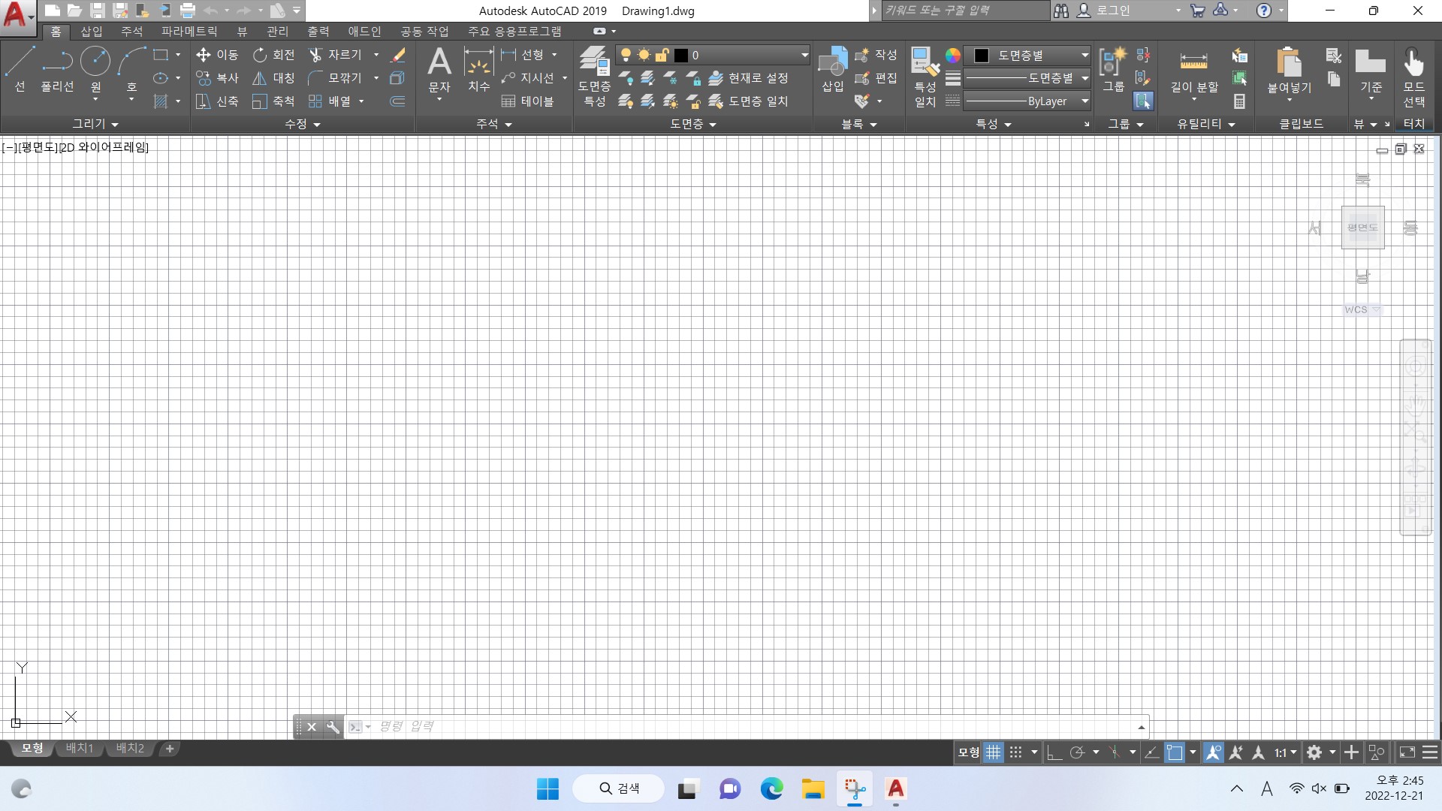Screen dimensions: 1442x811
Task: Expand the 도면층 (Layers) panel
Action: click(693, 124)
